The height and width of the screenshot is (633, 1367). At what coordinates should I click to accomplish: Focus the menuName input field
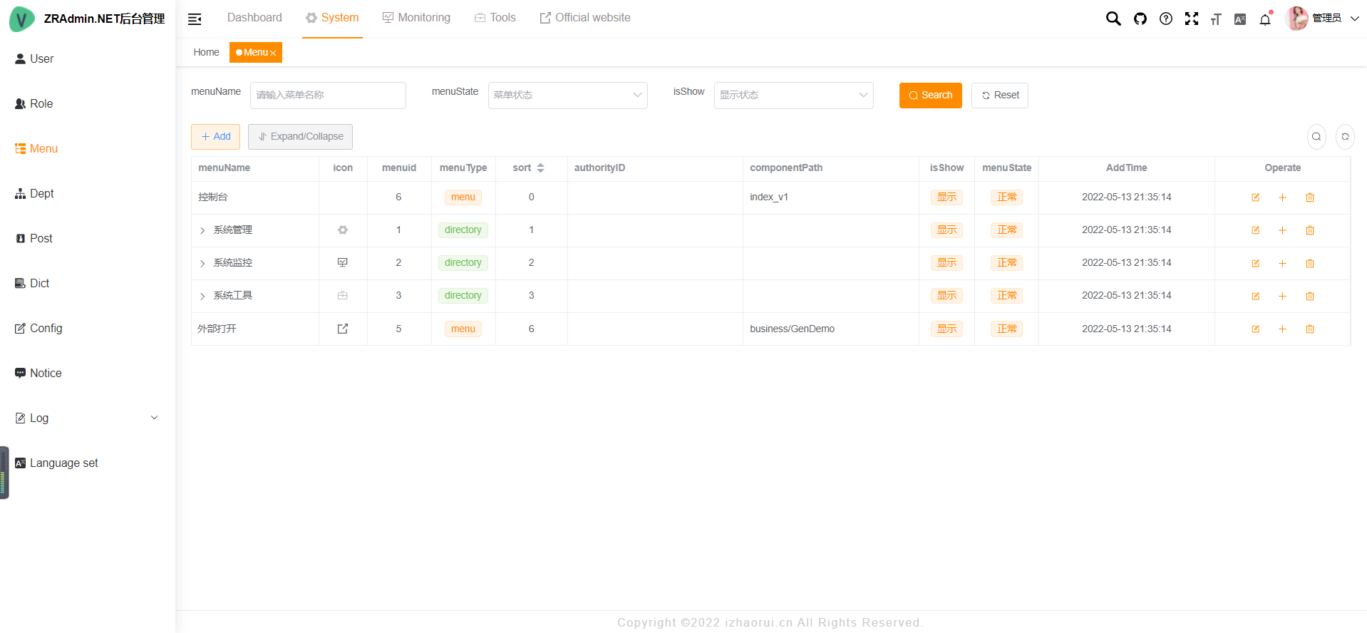tap(328, 96)
